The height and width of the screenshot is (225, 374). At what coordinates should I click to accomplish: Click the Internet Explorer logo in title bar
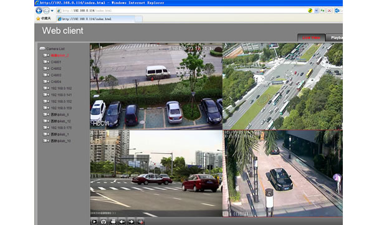click(x=37, y=3)
